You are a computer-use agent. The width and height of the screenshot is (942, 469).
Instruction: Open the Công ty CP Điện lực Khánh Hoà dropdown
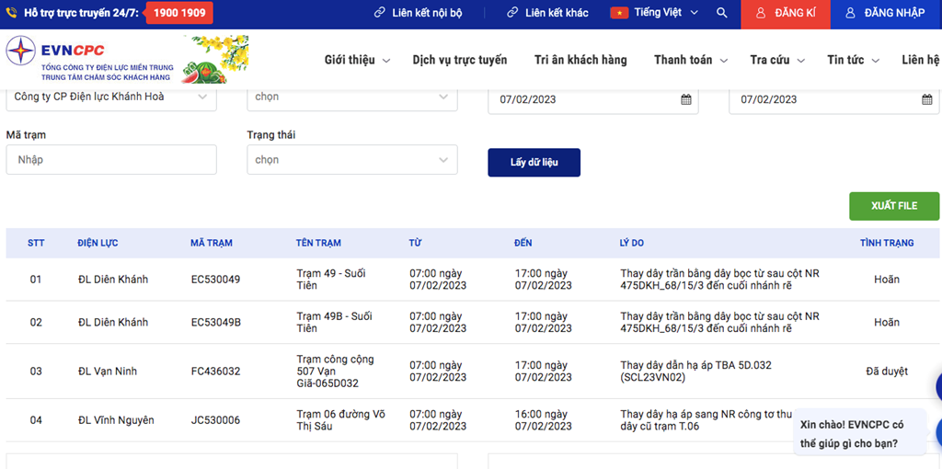110,97
